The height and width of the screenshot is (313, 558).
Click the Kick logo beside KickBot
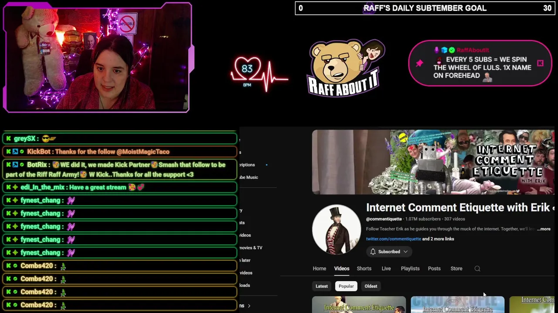[x=8, y=152]
